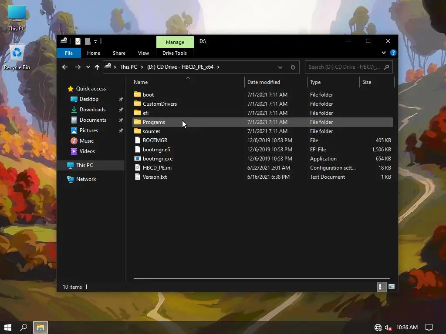Open the File menu
This screenshot has width=446, height=334.
[x=69, y=53]
